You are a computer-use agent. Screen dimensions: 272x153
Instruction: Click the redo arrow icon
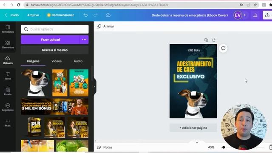[96, 15]
